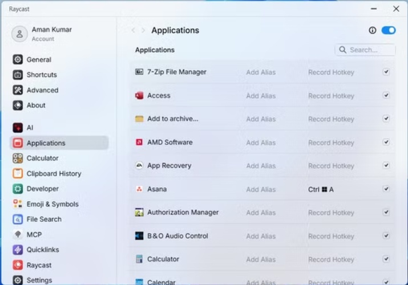Go back with the left chevron
This screenshot has height=285, width=408.
pyautogui.click(x=133, y=30)
